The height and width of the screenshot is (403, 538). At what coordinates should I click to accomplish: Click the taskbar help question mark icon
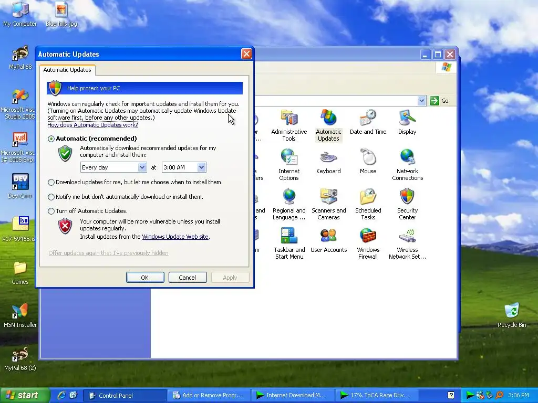point(451,396)
